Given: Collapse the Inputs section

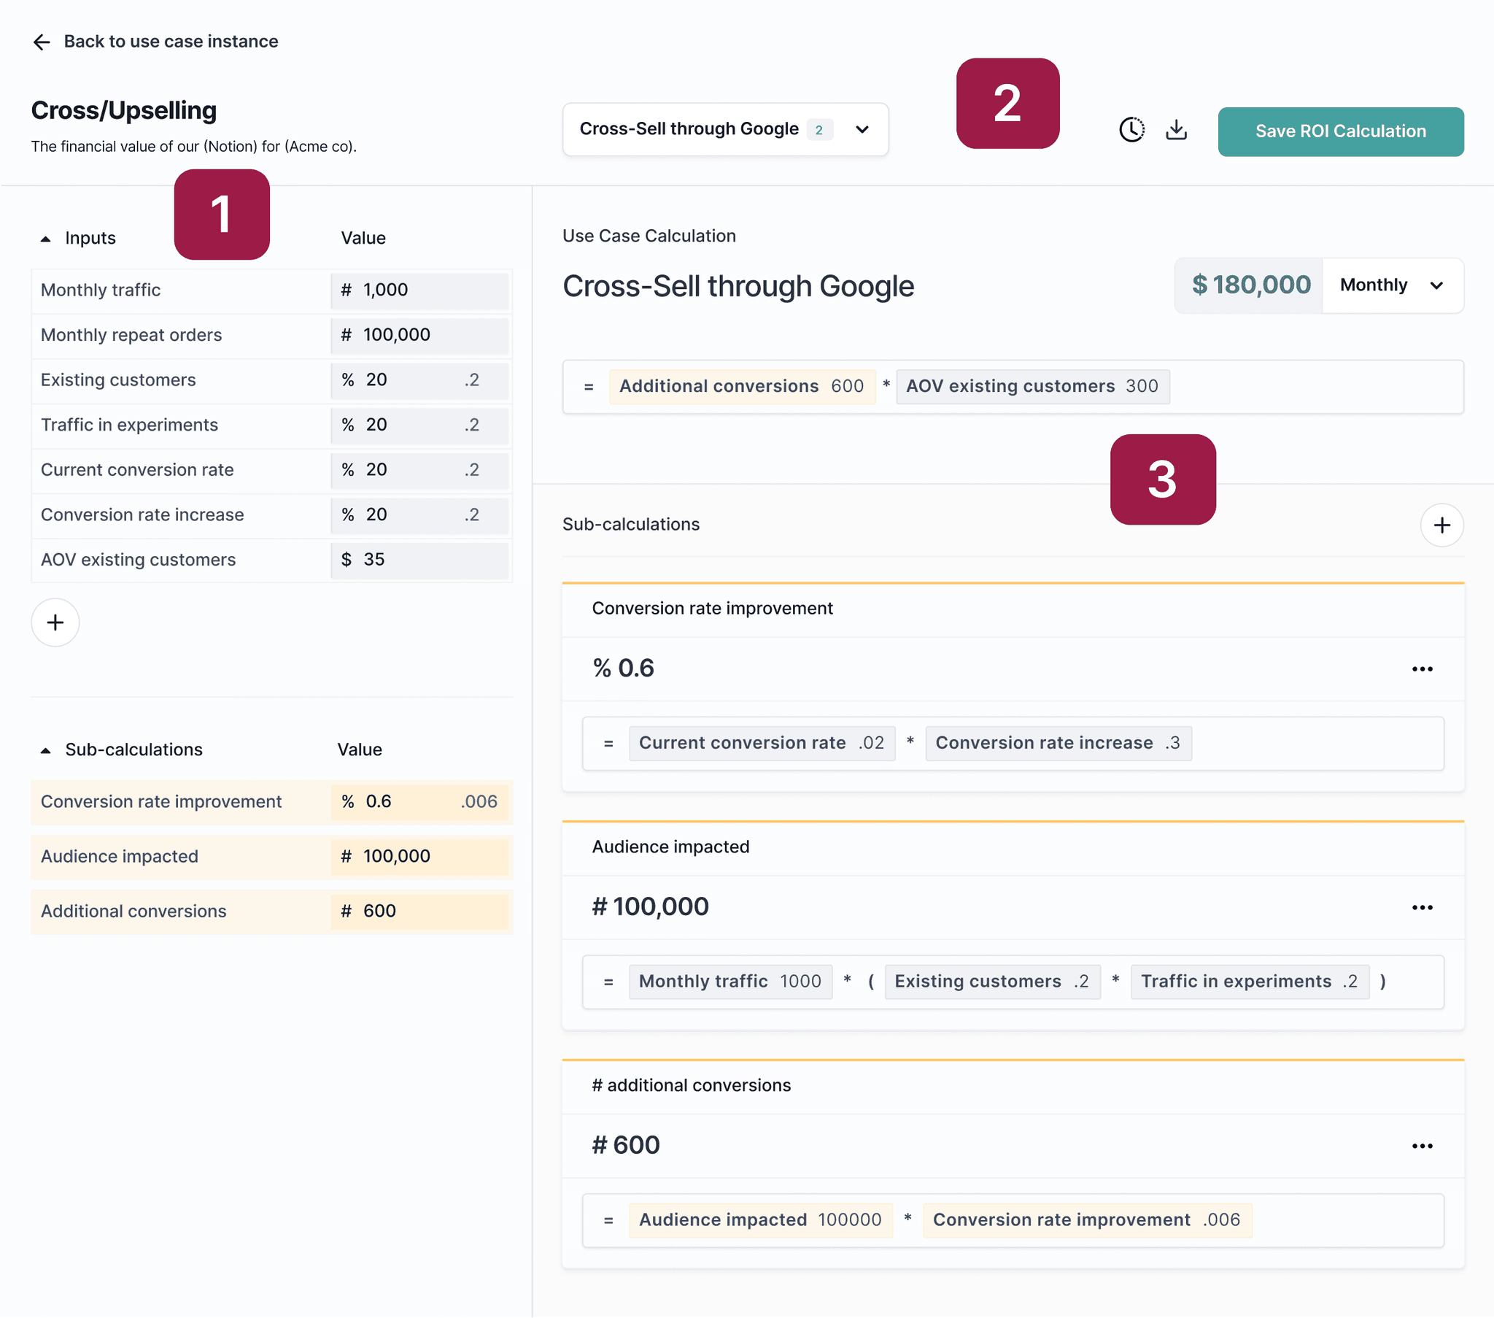Looking at the screenshot, I should tap(46, 239).
